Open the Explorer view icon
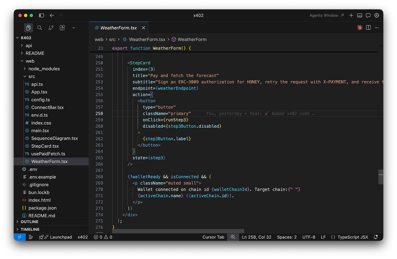This screenshot has width=397, height=259. 28,28
